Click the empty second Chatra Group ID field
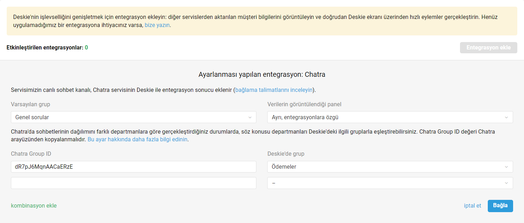This screenshot has width=524, height=223. coord(134,183)
